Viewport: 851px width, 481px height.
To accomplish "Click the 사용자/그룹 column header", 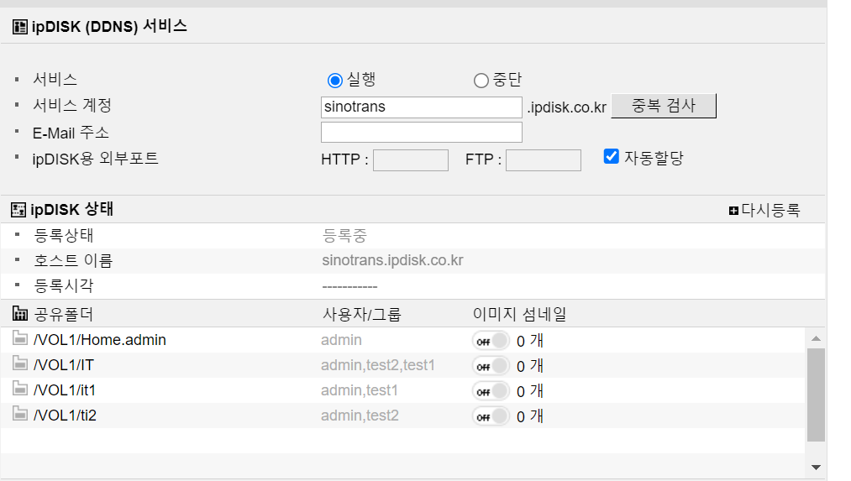I will click(x=361, y=314).
